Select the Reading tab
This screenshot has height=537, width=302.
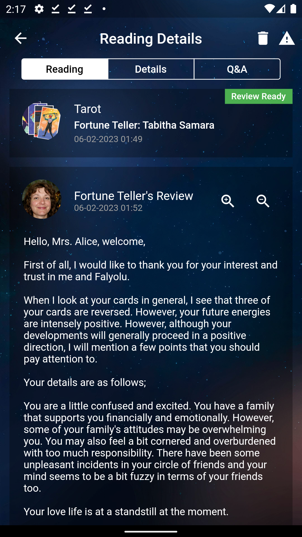click(x=65, y=69)
